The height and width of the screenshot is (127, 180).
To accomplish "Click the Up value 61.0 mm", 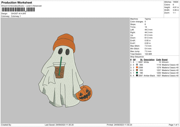I will (148, 35).
